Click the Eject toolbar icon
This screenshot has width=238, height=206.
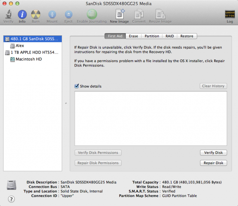[68, 15]
